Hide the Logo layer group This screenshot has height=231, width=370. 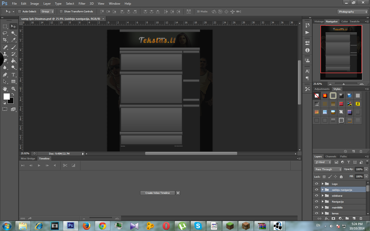pos(317,184)
